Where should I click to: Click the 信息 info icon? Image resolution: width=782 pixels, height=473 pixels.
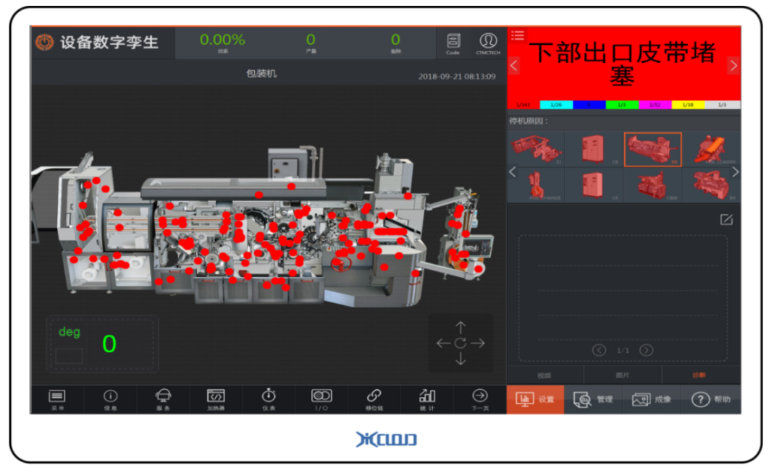[x=110, y=399]
